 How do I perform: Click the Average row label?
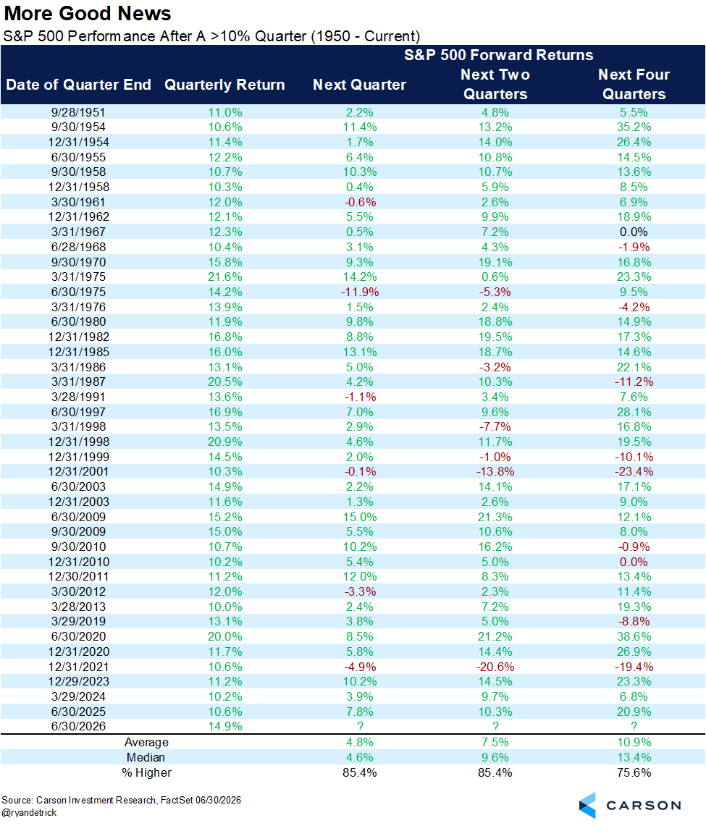coord(146,743)
